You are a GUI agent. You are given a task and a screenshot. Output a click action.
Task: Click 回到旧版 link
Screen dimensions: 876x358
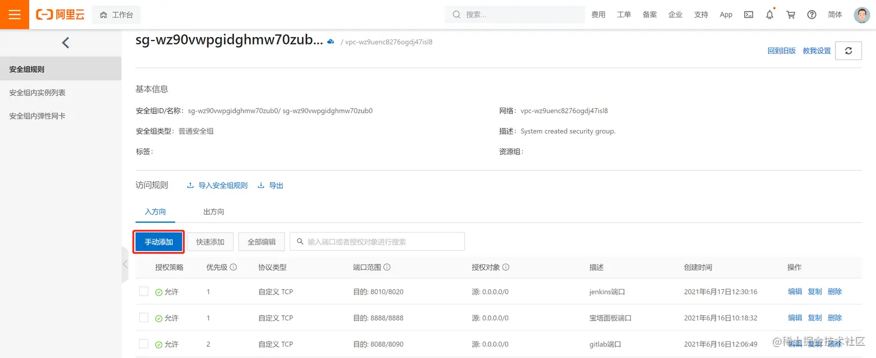point(782,51)
